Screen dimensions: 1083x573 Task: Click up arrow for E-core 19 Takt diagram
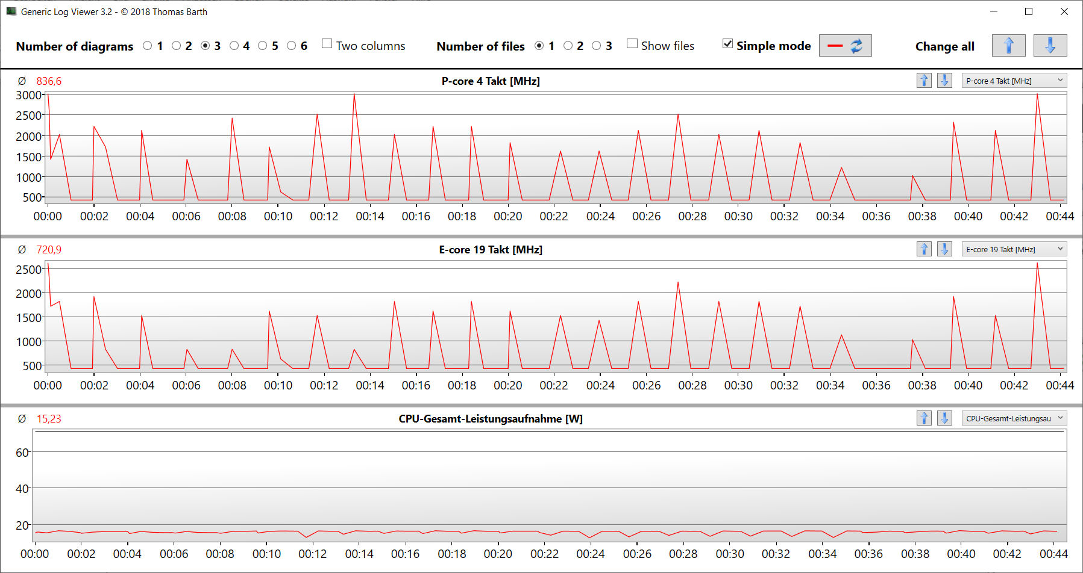[924, 249]
